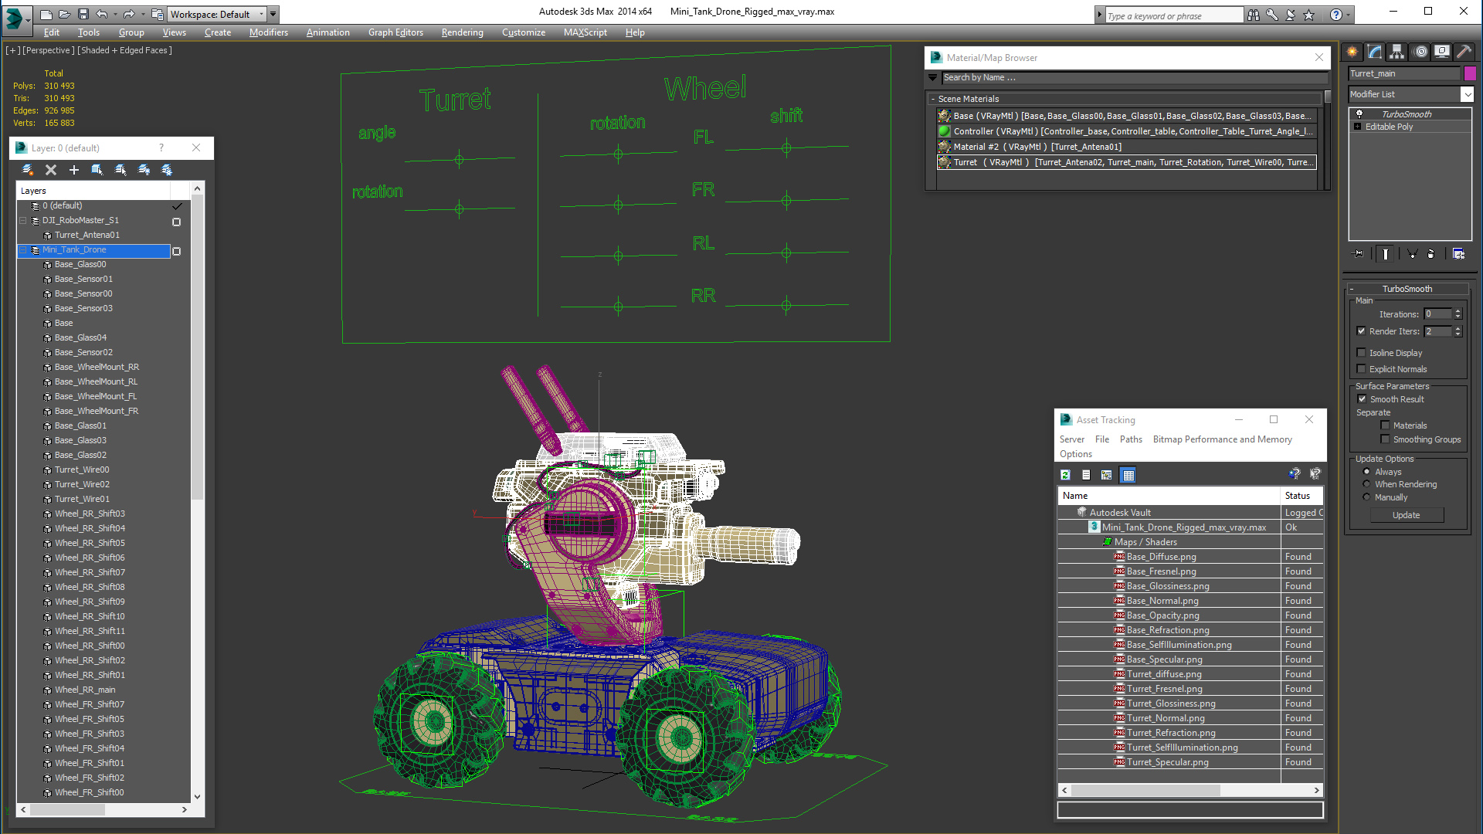1483x834 pixels.
Task: Open the Motion command panel tab
Action: (x=1420, y=52)
